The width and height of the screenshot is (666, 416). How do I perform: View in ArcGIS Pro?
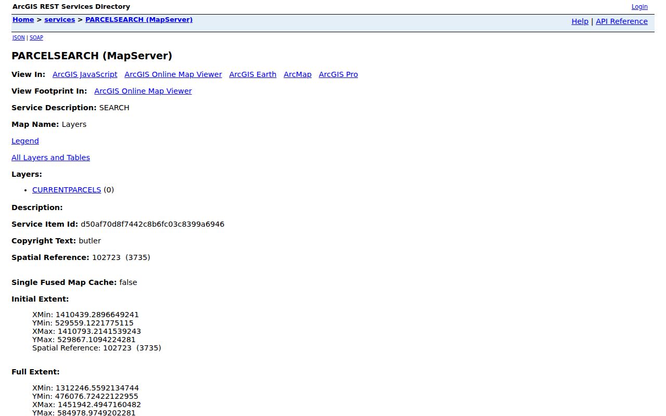click(x=338, y=74)
